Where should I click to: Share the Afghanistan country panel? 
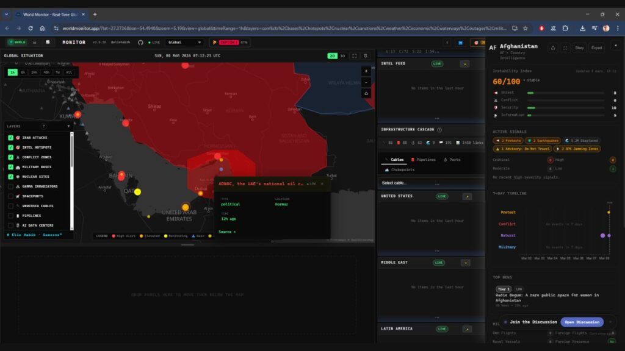click(x=553, y=48)
